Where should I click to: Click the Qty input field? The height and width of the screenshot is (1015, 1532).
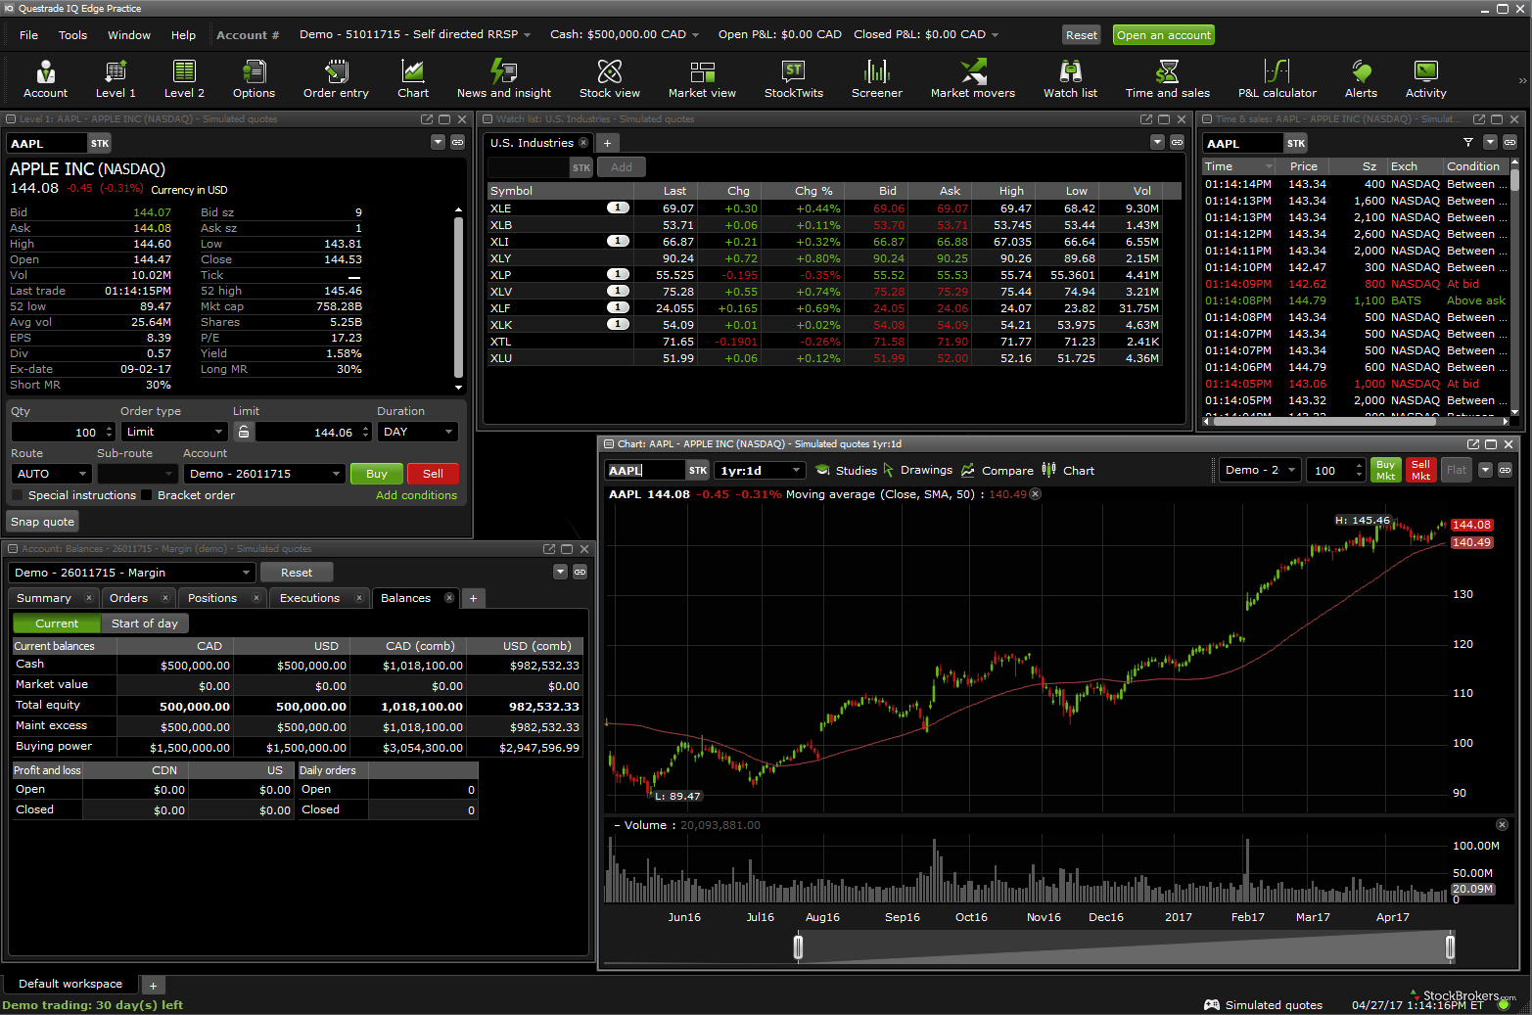point(57,432)
